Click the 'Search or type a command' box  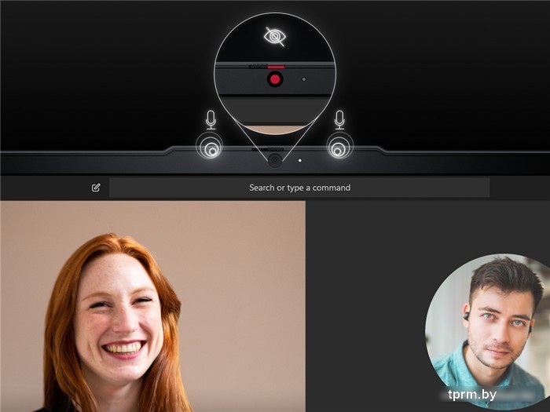299,188
